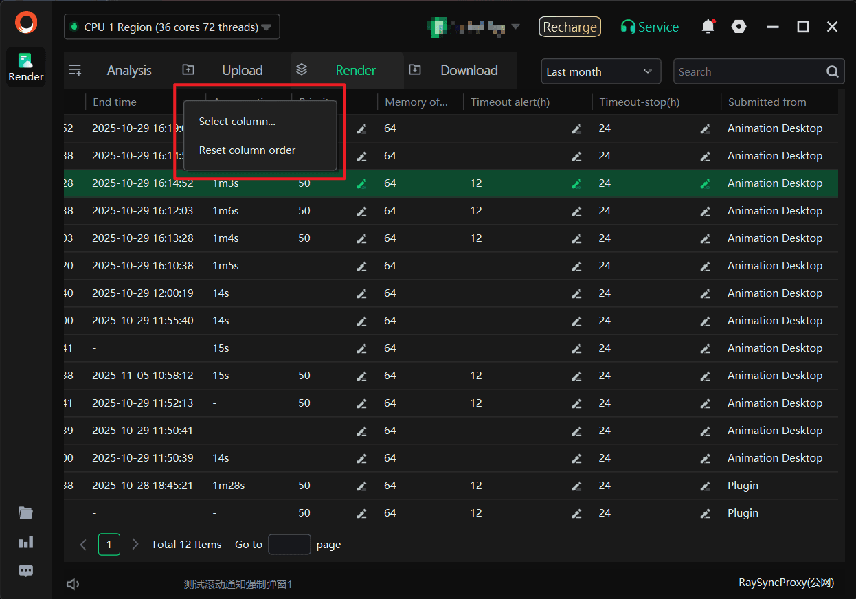The image size is (856, 599).
Task: Click the search magnifier icon
Action: tap(832, 71)
